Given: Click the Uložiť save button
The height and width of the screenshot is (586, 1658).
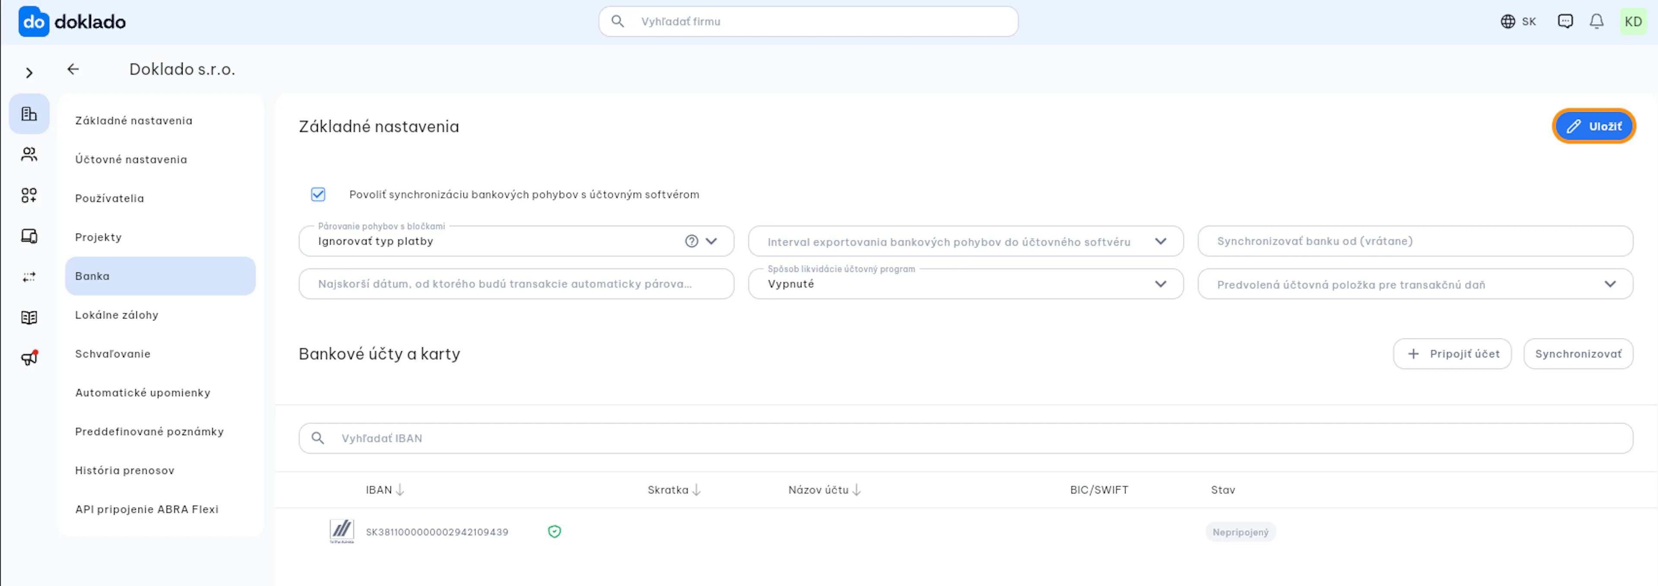Looking at the screenshot, I should (1594, 126).
